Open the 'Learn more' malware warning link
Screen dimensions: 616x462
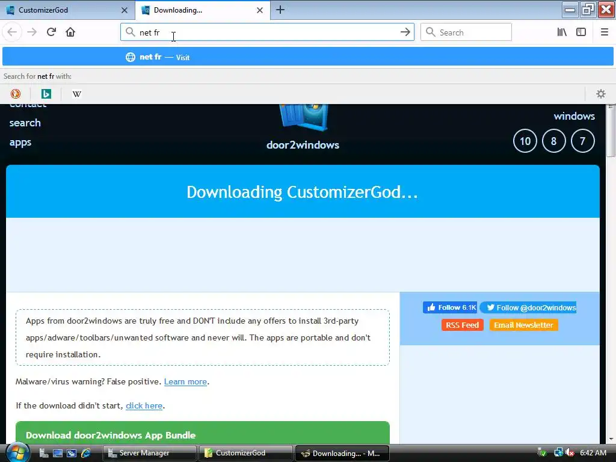pos(185,381)
